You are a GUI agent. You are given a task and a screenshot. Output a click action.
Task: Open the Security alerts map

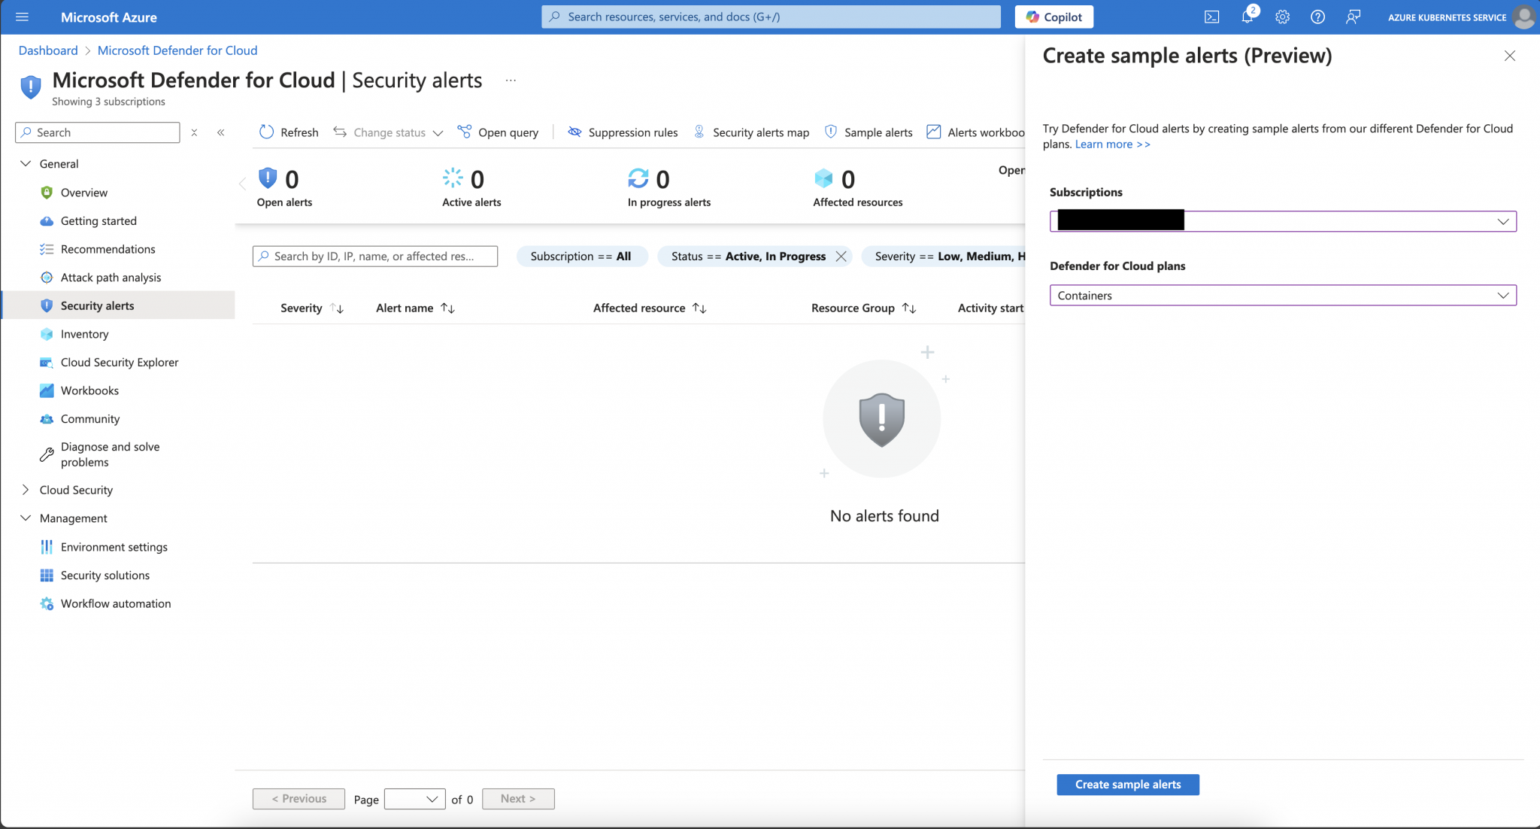tap(701, 132)
